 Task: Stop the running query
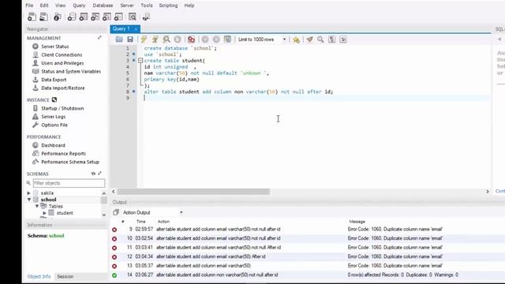[178, 39]
